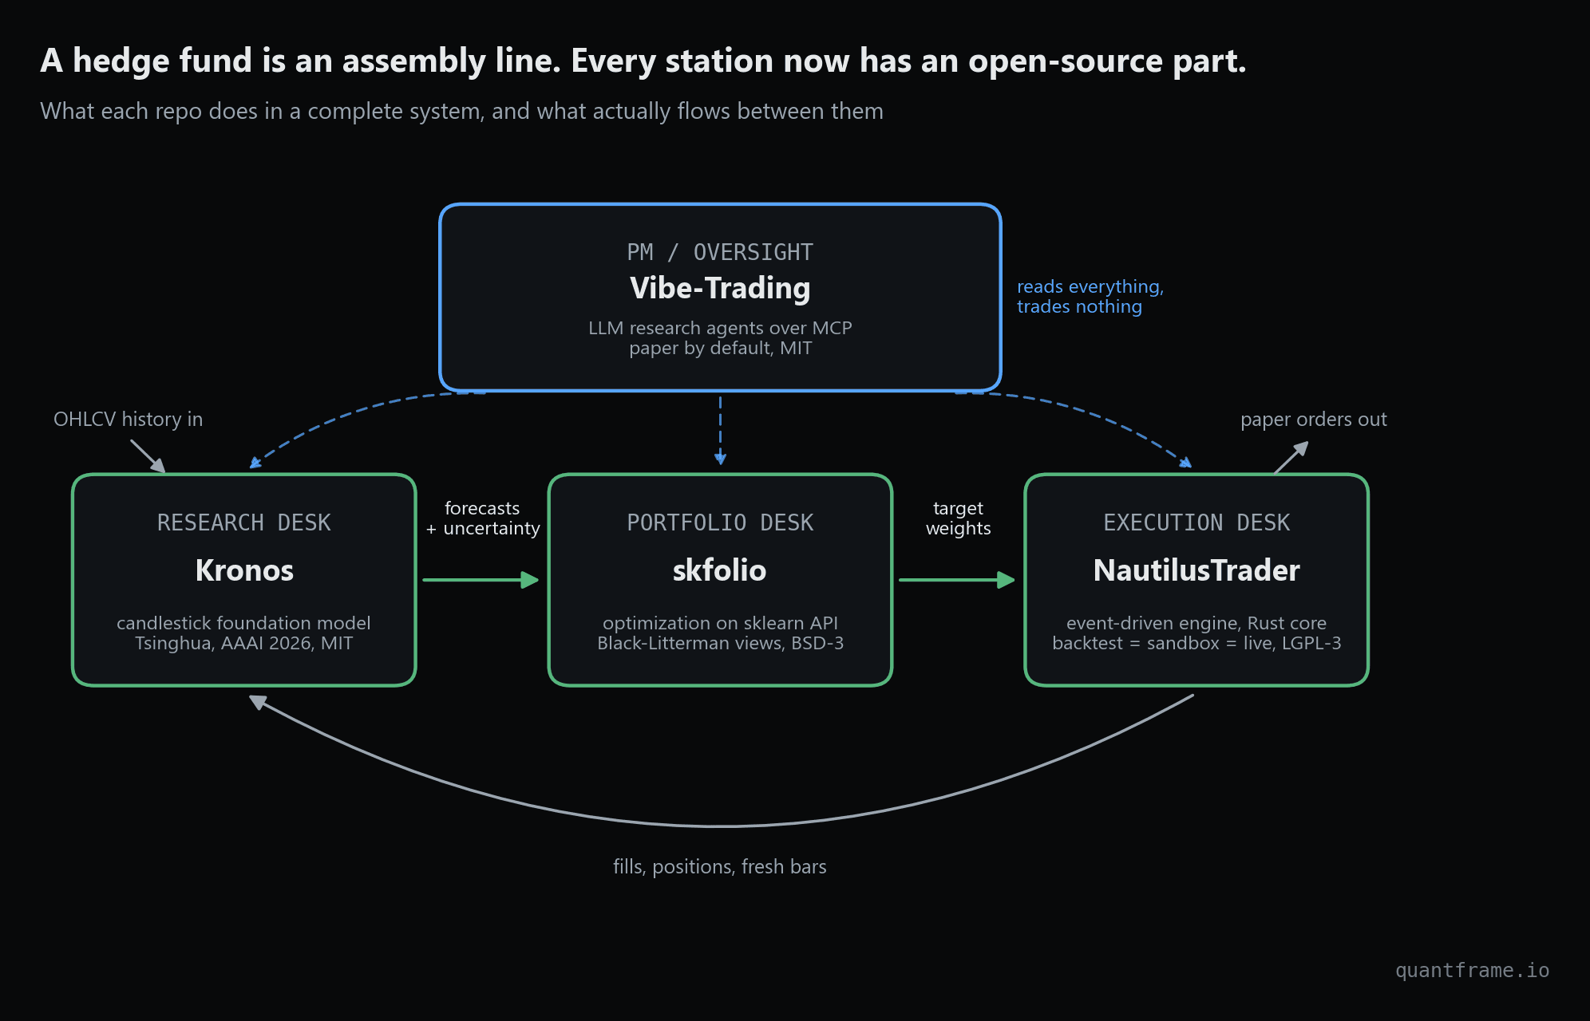Click the 'RESEARCH DESK' heading
Image resolution: width=1590 pixels, height=1021 pixels.
coord(243,522)
